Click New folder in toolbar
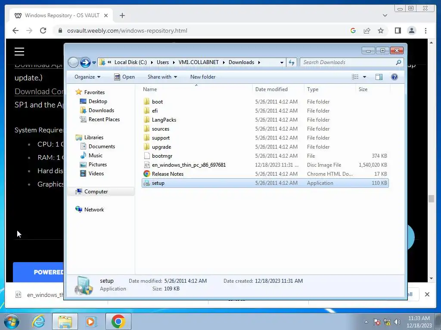Image resolution: width=441 pixels, height=330 pixels. tap(203, 77)
